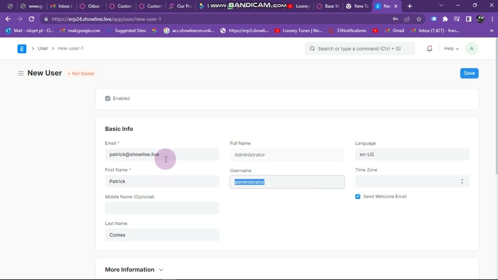Open a new browser tab

coord(410,6)
